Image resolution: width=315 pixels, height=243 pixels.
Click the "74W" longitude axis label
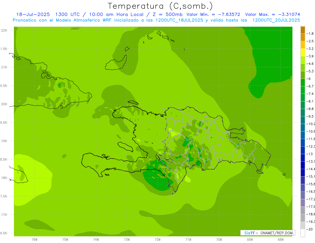tap(96, 240)
